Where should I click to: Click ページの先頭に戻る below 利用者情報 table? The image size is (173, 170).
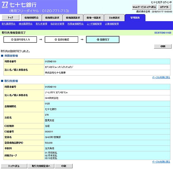tap(161, 78)
